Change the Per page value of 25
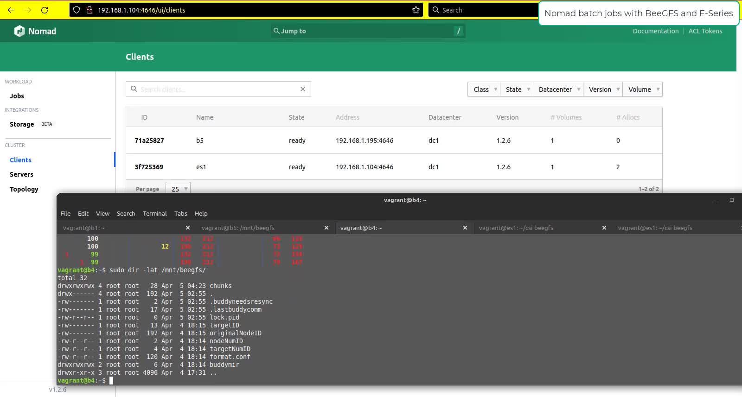This screenshot has width=742, height=397. click(178, 188)
